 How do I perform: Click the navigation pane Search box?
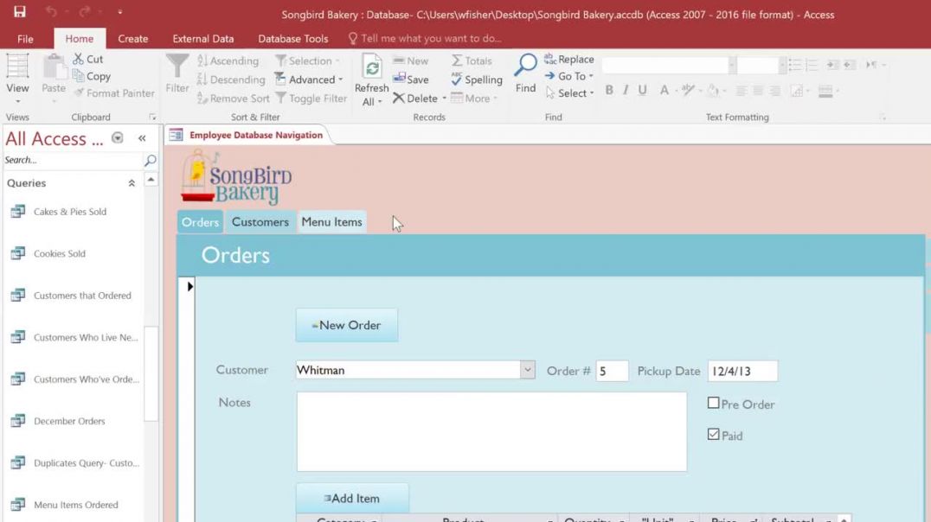[x=73, y=160]
